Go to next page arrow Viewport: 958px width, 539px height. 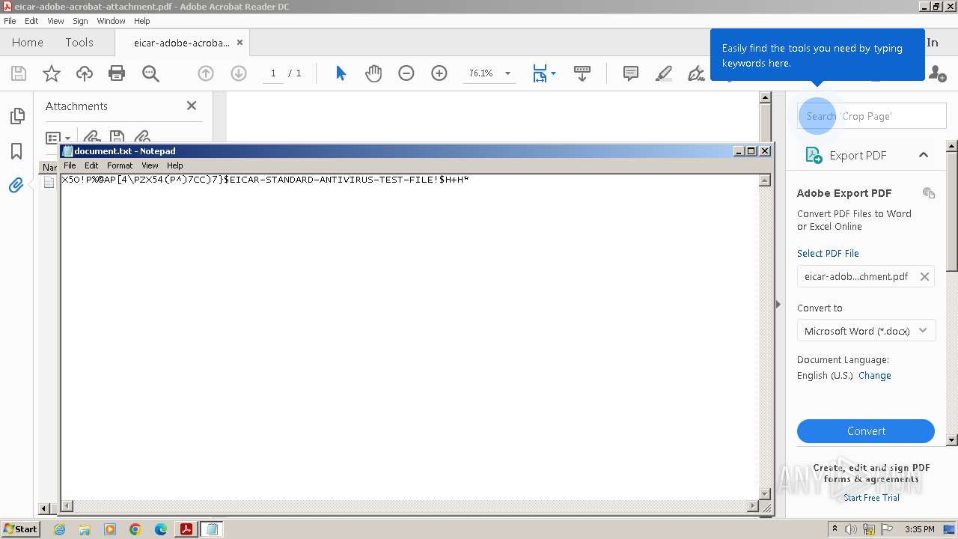[x=239, y=73]
